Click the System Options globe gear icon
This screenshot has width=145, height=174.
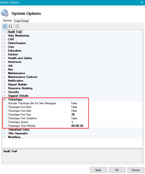5,13
